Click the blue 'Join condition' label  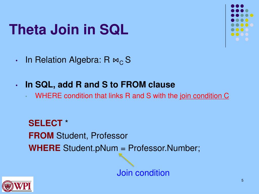(143, 173)
